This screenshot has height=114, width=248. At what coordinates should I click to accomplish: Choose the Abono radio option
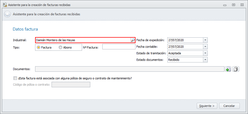[61, 47]
